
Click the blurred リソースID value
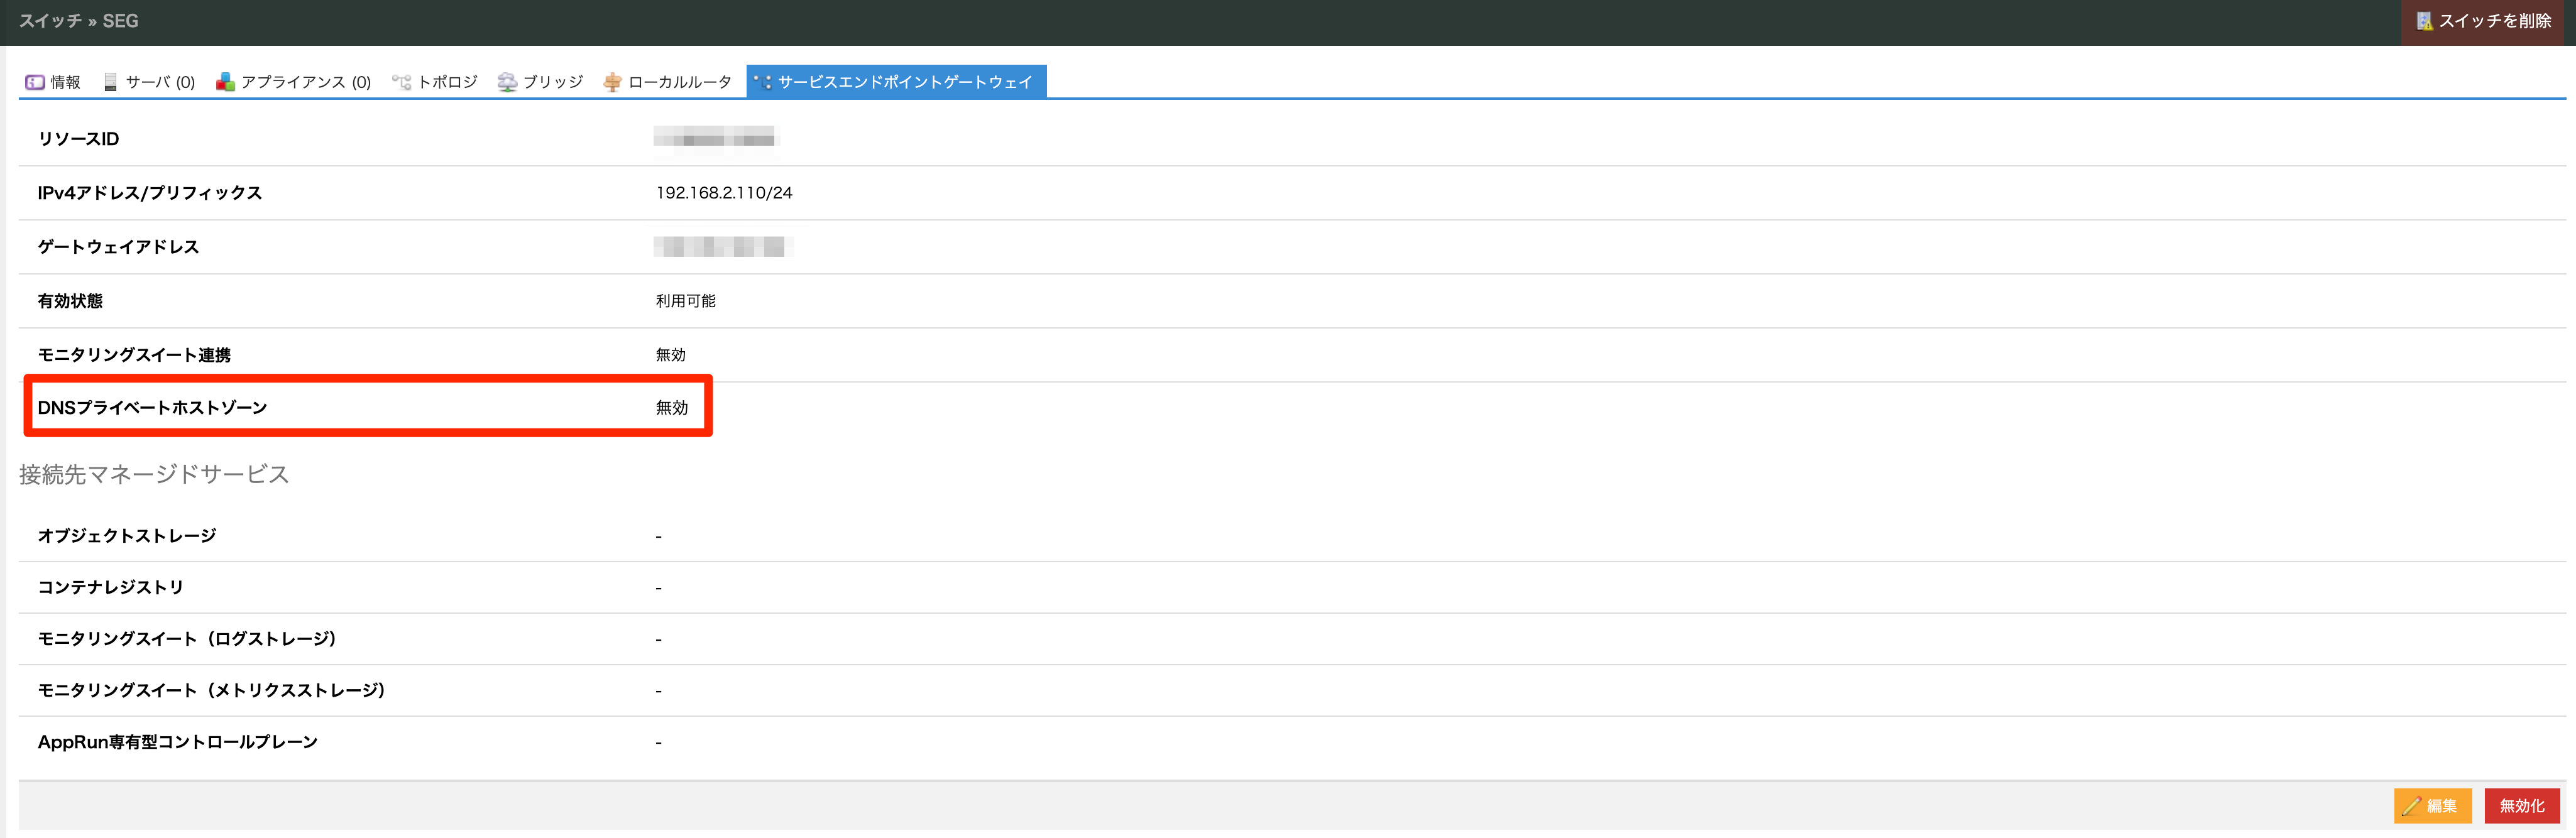pyautogui.click(x=715, y=138)
